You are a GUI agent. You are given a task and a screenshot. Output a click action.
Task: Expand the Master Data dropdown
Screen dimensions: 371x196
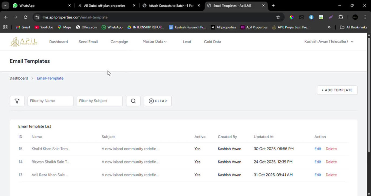[x=154, y=41]
